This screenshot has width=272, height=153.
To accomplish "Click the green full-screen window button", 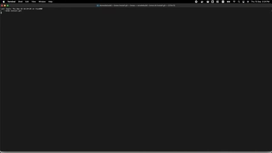I will (8, 6).
